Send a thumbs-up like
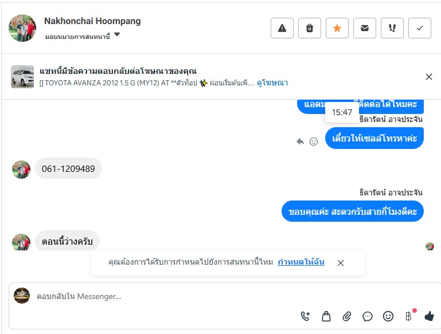 click(x=429, y=316)
